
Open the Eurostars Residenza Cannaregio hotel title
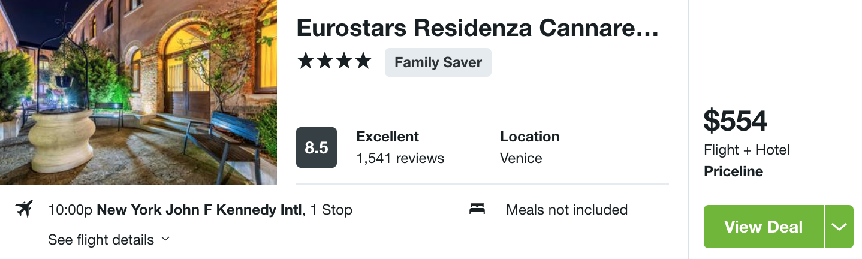tap(478, 28)
